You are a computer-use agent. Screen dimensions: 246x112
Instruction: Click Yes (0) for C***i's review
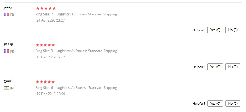(x=215, y=103)
